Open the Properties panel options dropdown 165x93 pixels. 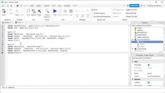click(x=159, y=55)
